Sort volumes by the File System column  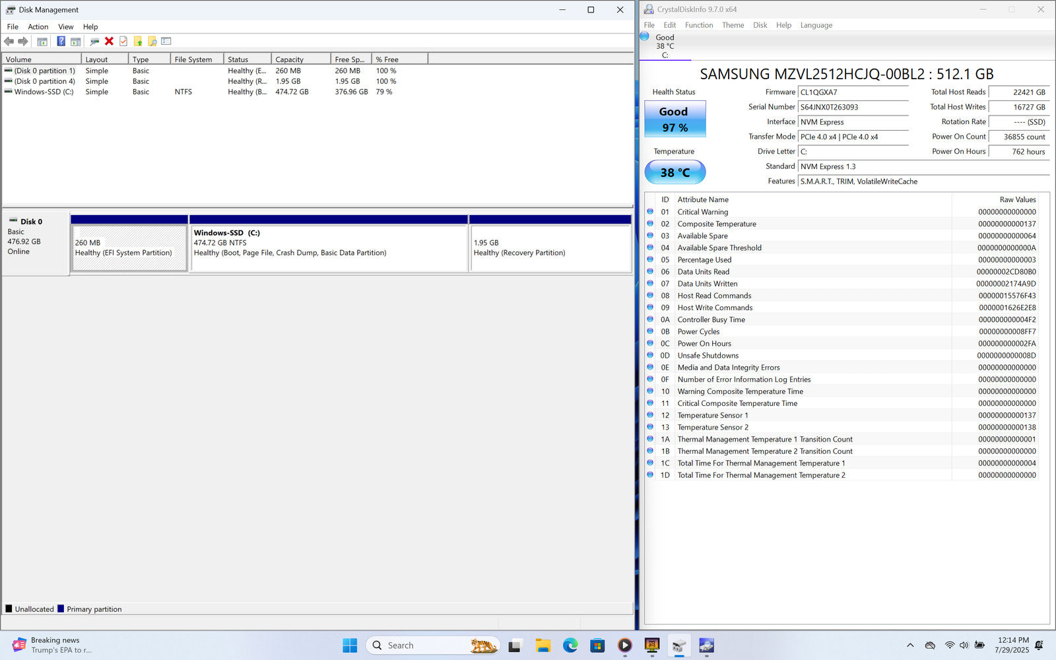click(x=193, y=59)
